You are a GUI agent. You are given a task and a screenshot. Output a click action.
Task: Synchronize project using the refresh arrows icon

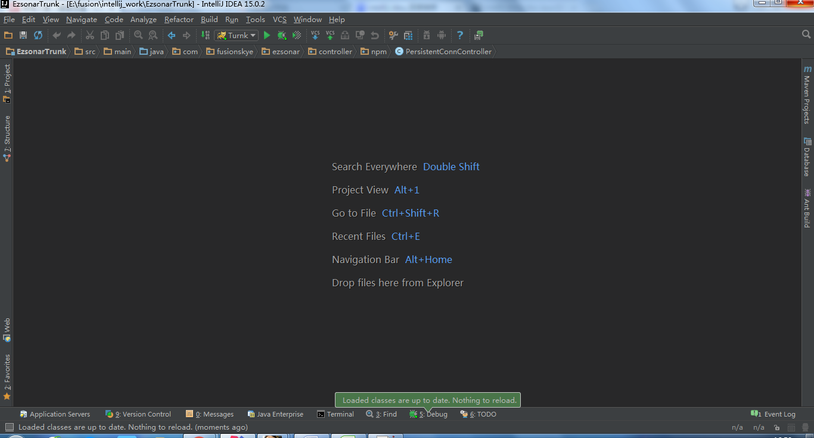click(x=38, y=35)
